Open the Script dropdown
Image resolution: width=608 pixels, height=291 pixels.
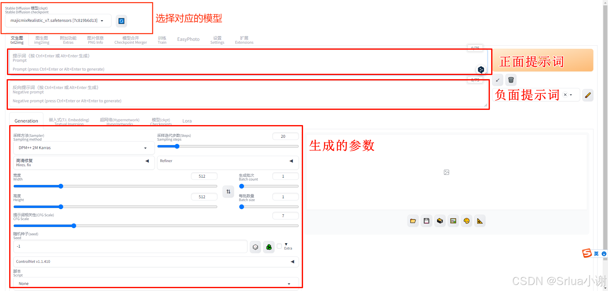tap(156, 283)
